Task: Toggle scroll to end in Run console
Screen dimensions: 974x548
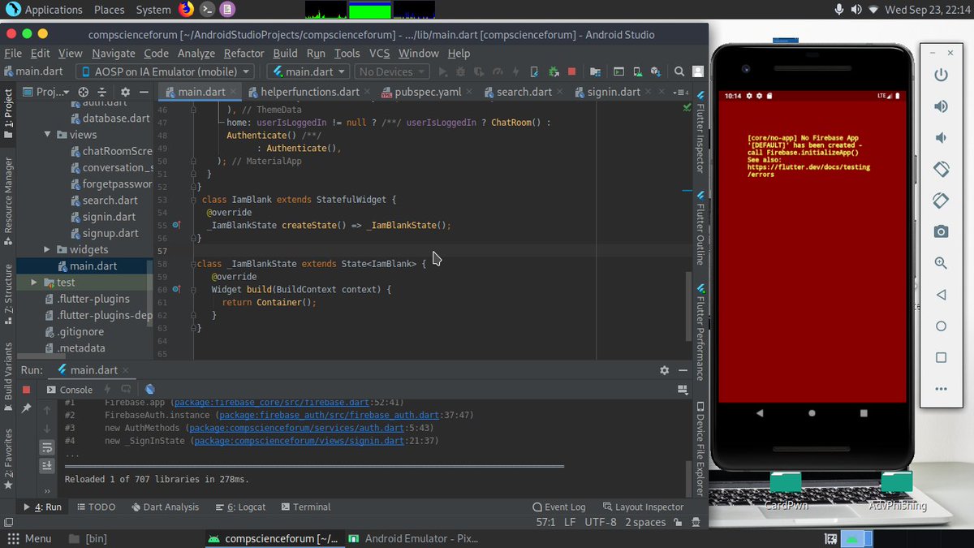Action: 47,466
